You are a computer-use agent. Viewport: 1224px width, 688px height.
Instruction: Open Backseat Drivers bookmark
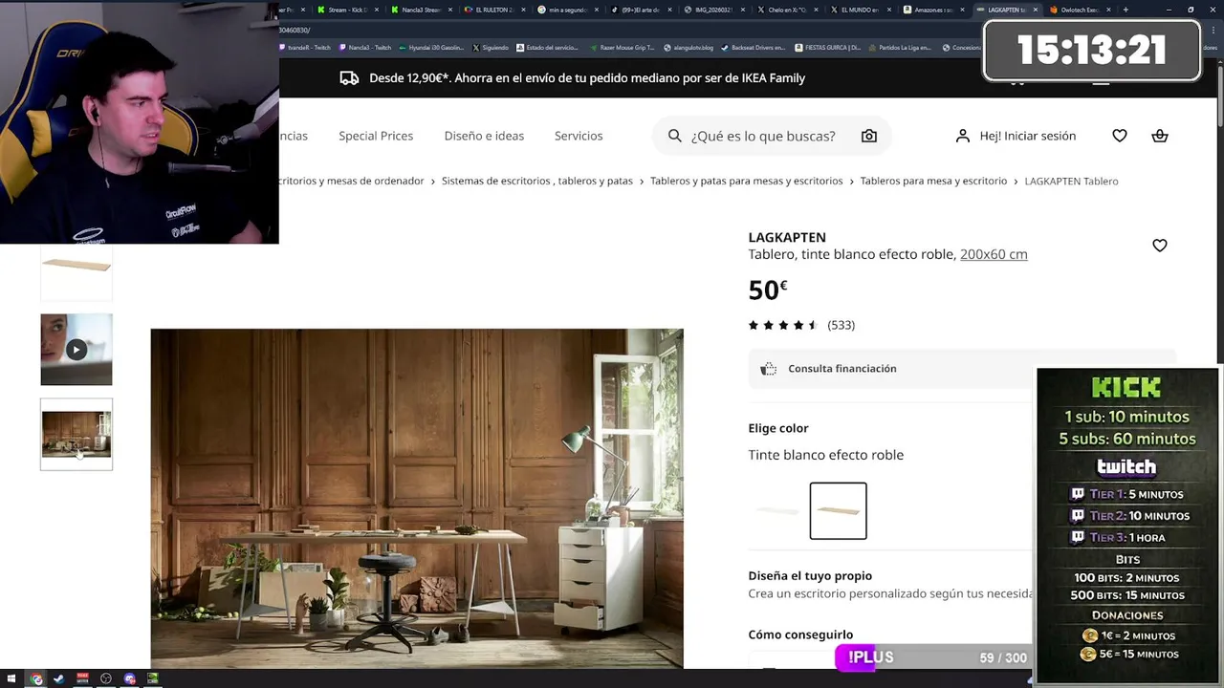pos(754,47)
